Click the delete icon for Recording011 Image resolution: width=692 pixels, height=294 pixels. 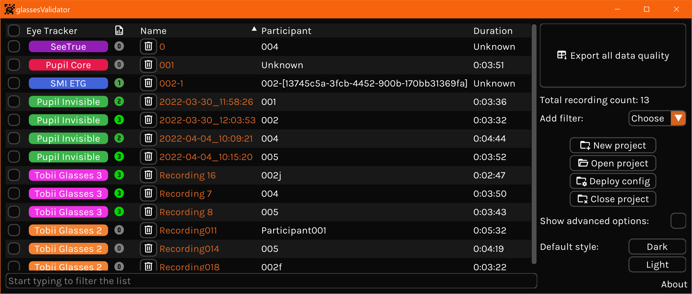149,230
